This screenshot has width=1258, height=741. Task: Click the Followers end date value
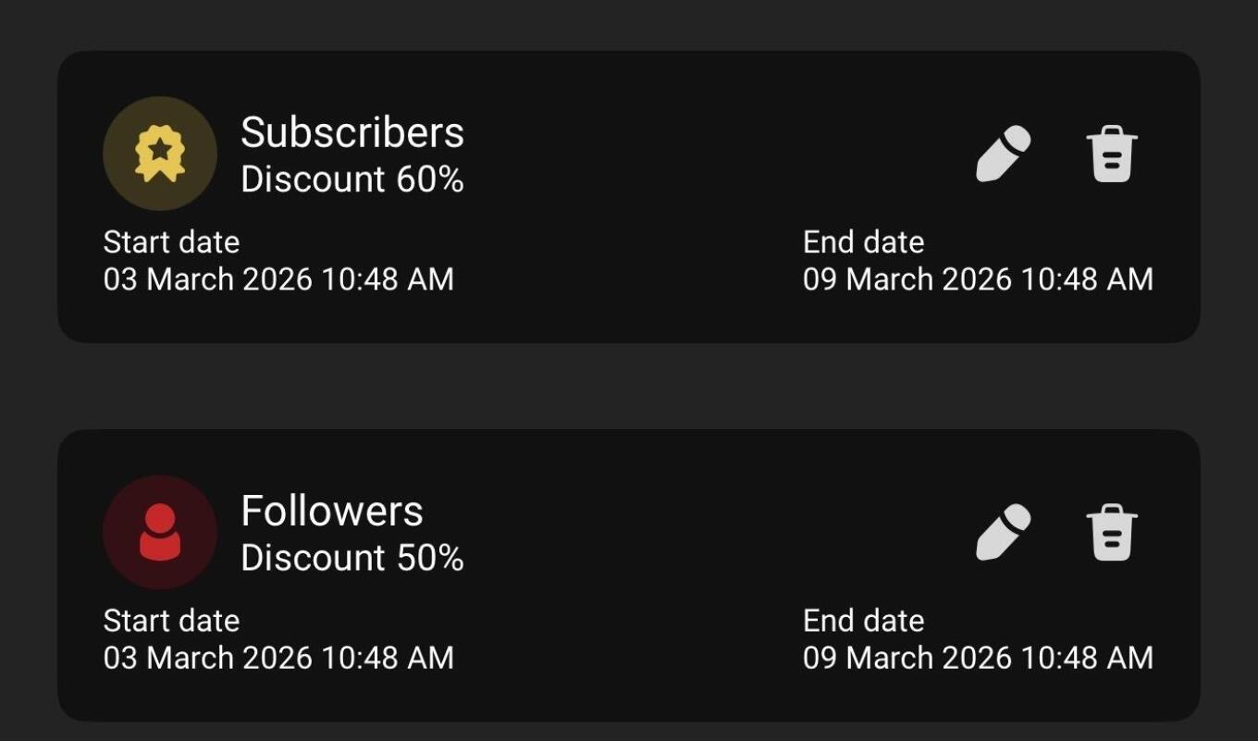point(978,658)
